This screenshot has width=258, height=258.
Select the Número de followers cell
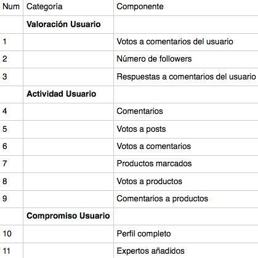[186, 60]
